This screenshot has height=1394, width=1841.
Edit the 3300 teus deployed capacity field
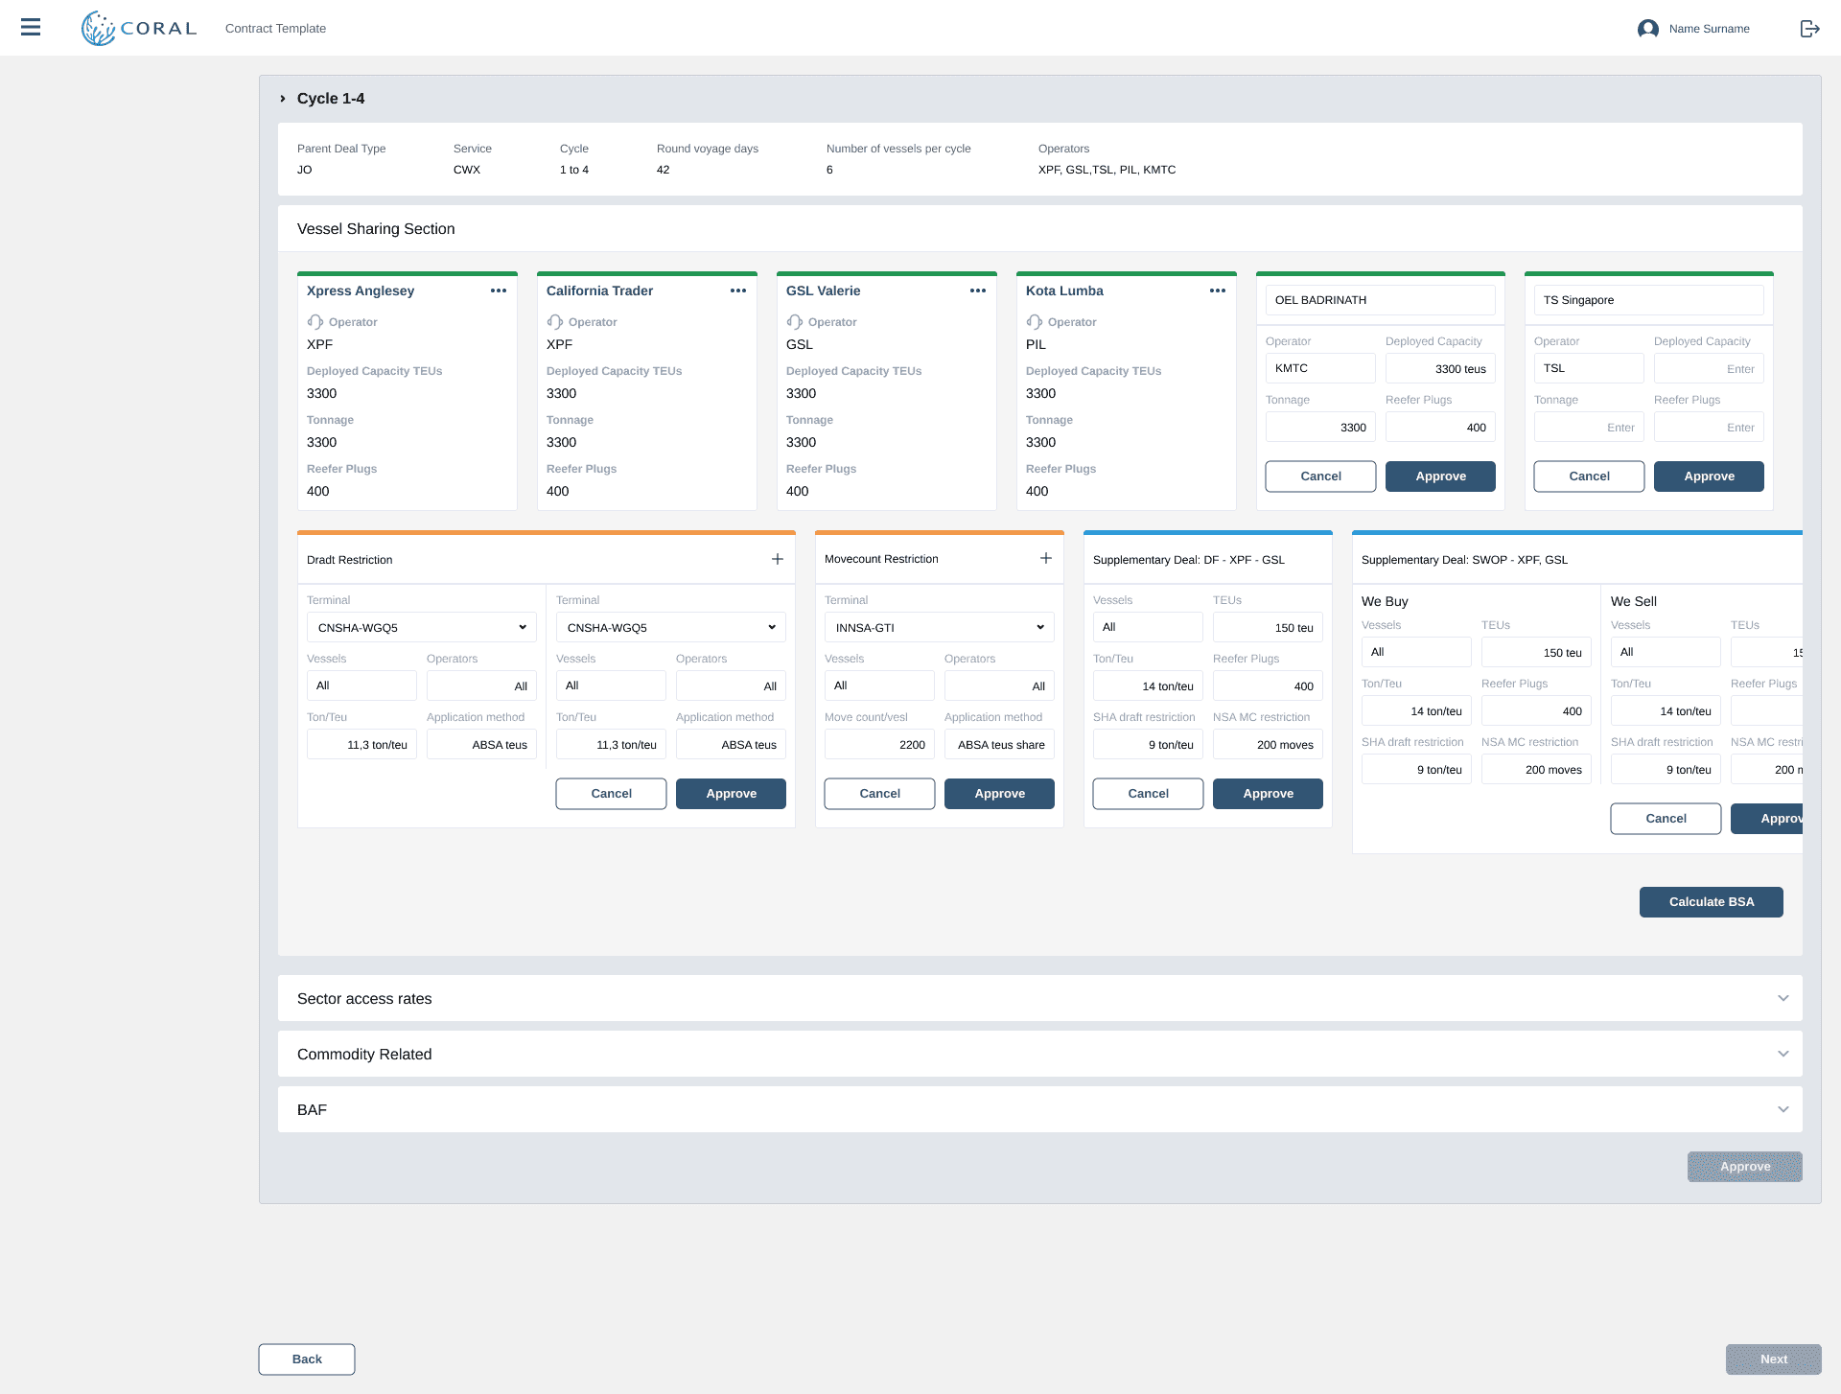[1440, 368]
